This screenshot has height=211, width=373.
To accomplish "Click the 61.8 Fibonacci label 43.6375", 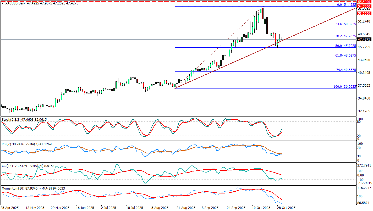I will (x=345, y=55).
